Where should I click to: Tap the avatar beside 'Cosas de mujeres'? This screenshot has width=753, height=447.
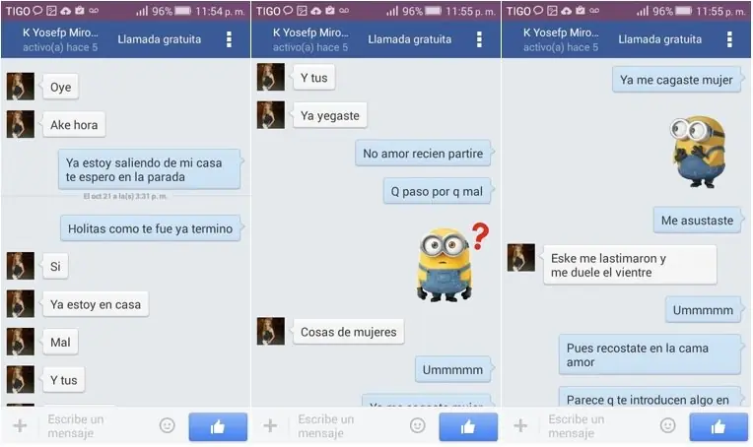point(270,331)
